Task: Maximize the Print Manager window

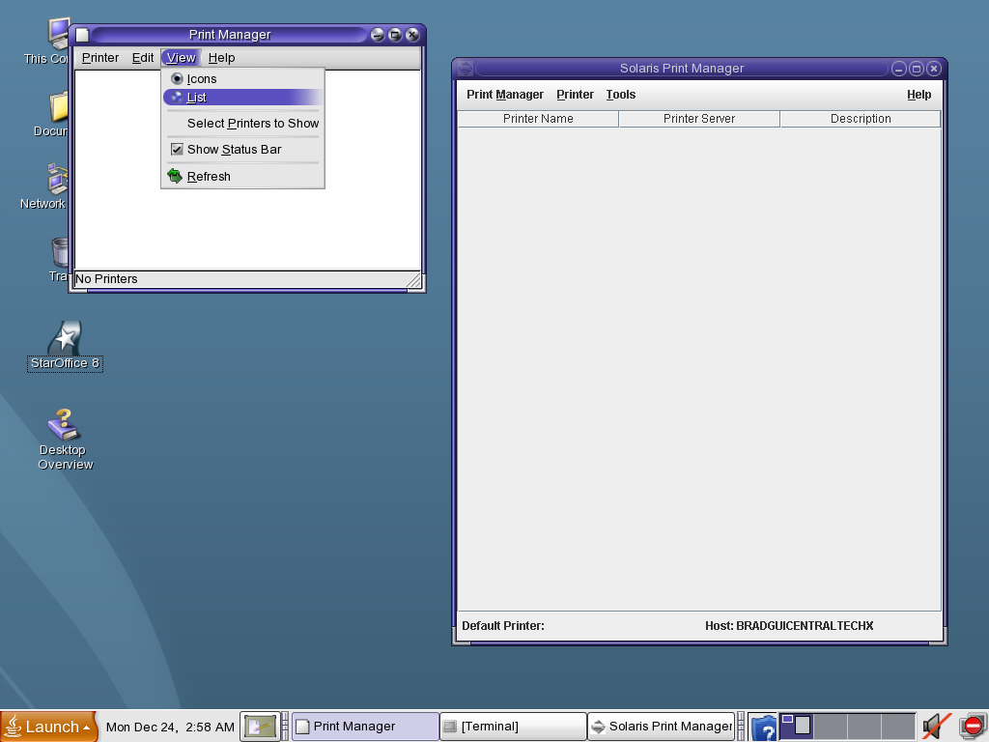Action: (x=395, y=35)
